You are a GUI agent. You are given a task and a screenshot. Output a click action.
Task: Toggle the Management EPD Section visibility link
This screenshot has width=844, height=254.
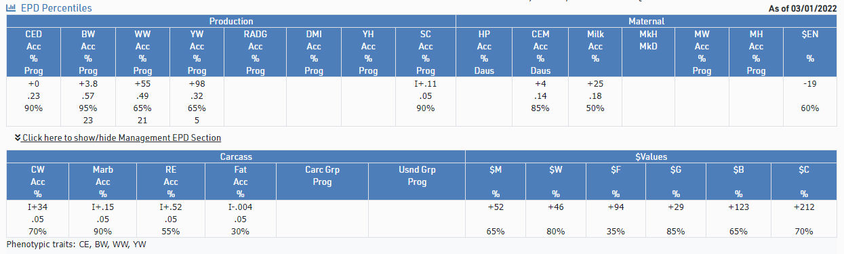tap(121, 137)
